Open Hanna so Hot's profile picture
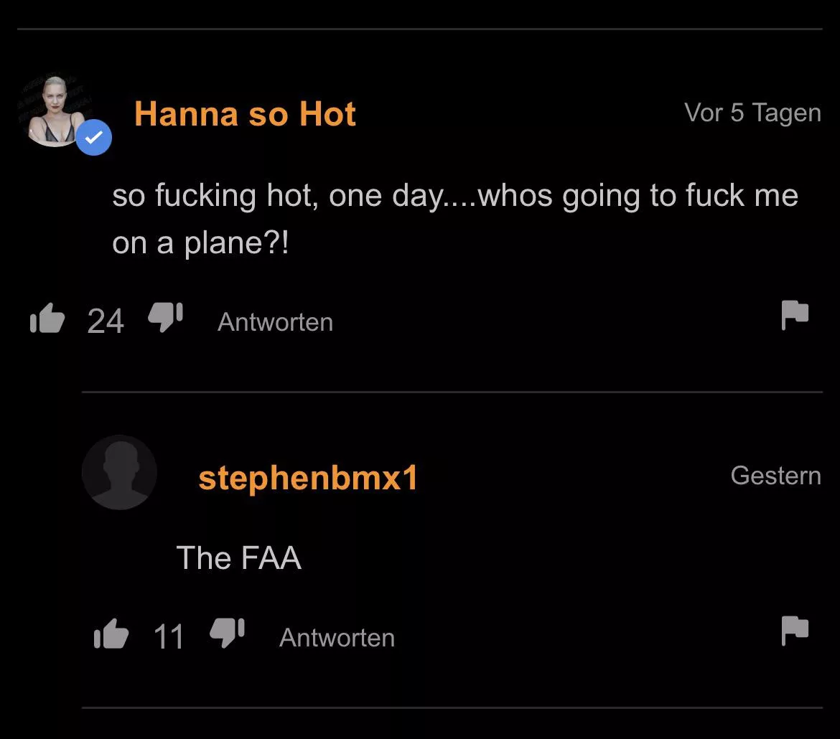Viewport: 840px width, 739px height. click(53, 110)
